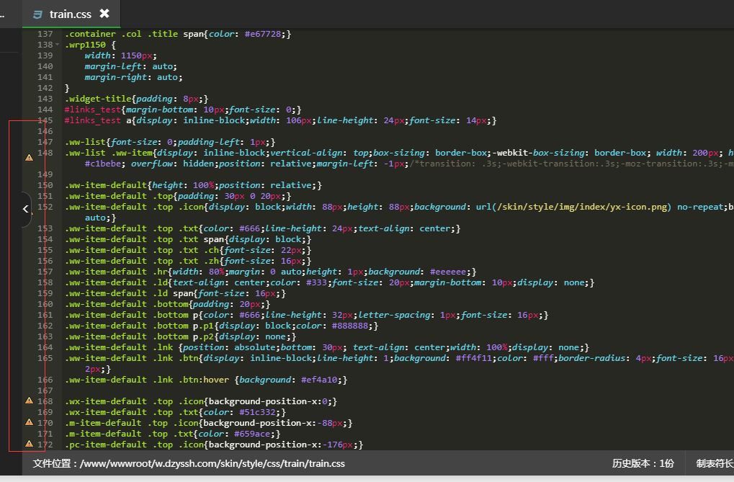This screenshot has width=734, height=482.
Task: Click line number 137 in the gutter
Action: [x=45, y=34]
